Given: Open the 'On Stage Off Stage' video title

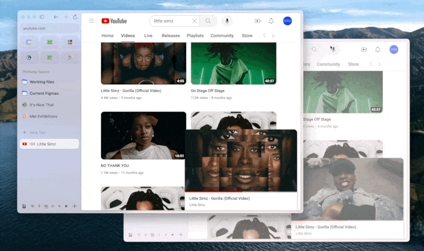Looking at the screenshot, I should coord(207,91).
